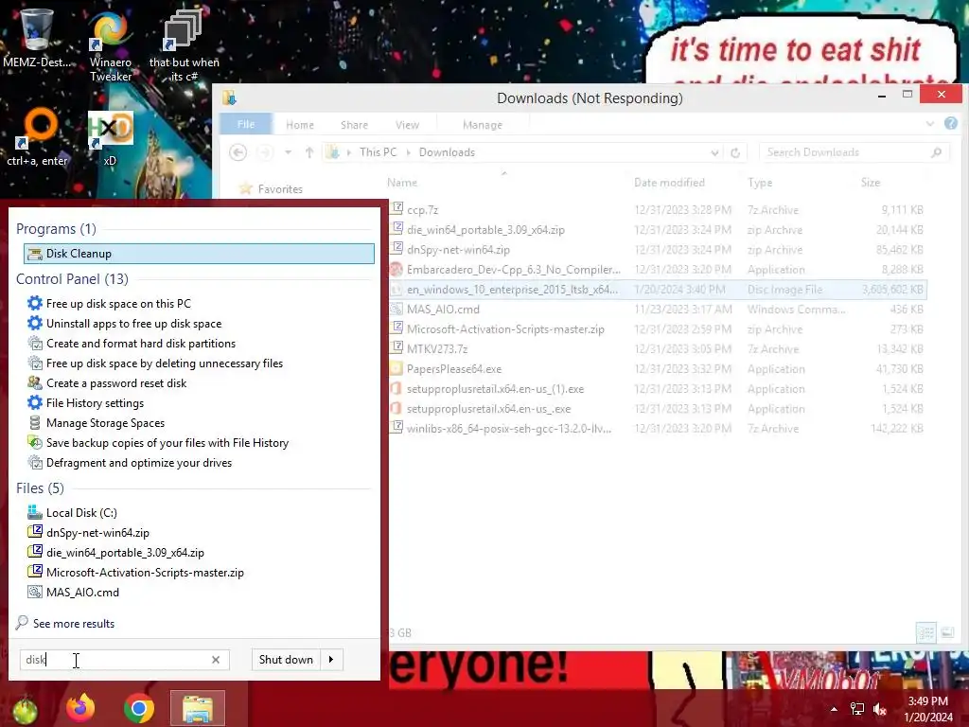Go up one folder level in Explorer

(309, 152)
